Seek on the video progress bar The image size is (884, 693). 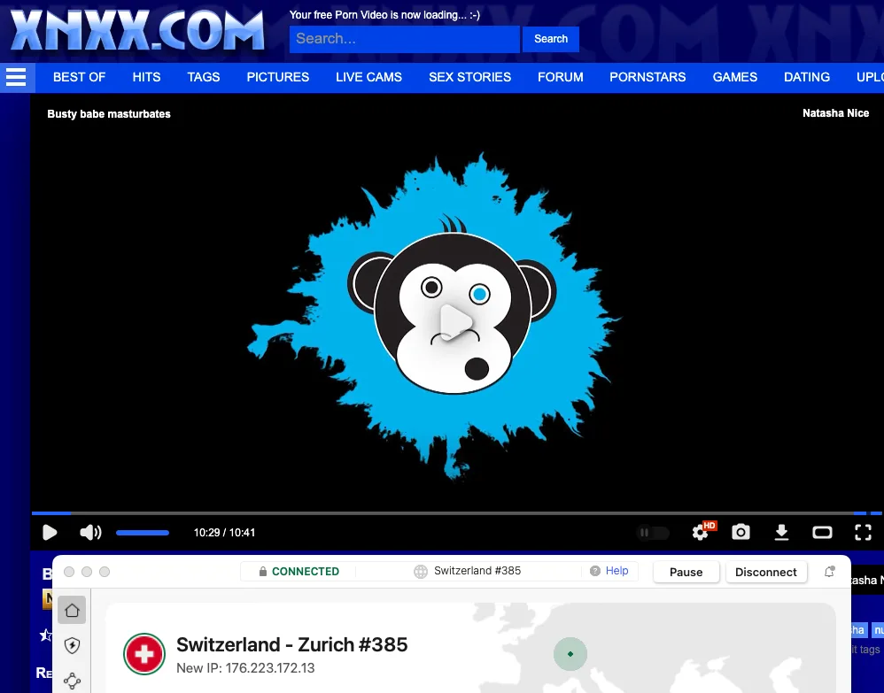457,513
